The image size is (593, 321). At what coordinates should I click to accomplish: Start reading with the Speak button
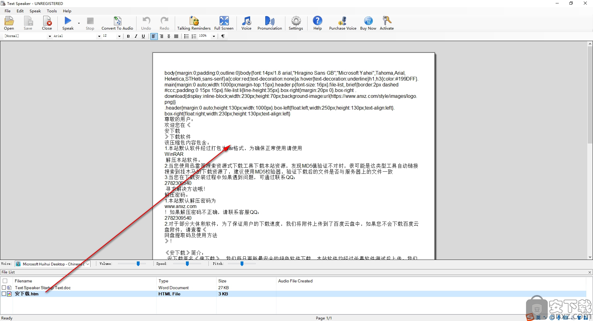(x=68, y=23)
